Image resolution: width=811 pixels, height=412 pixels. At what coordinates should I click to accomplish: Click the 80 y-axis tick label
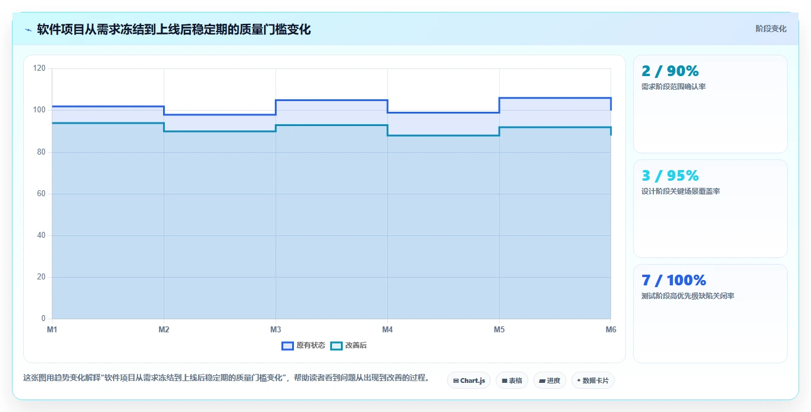[41, 152]
